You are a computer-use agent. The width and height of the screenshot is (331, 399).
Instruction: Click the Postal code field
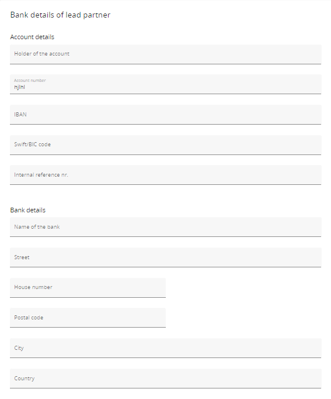pos(88,318)
